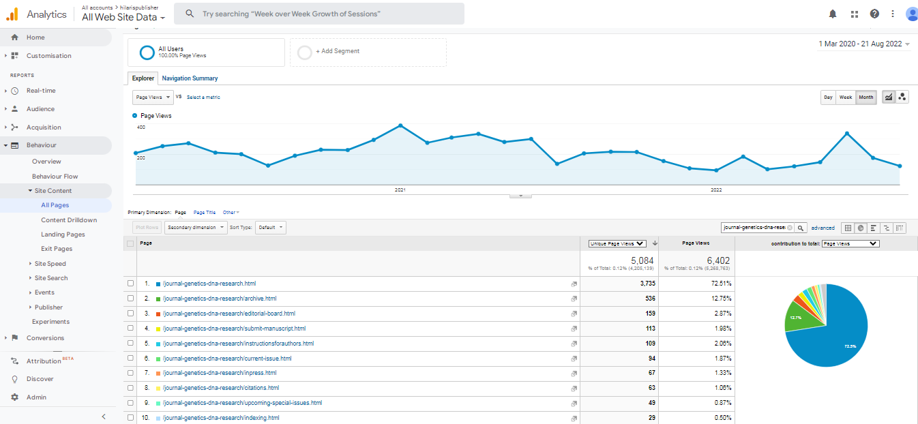Select the pie chart percentage view
The image size is (918, 424).
coord(861,228)
